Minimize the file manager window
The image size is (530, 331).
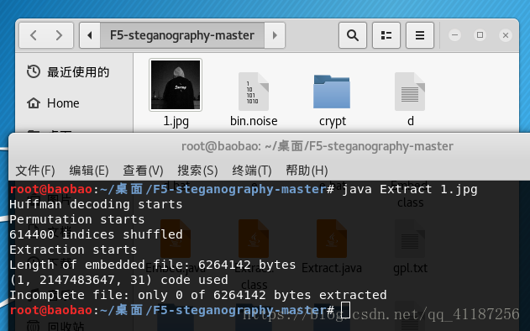point(454,34)
